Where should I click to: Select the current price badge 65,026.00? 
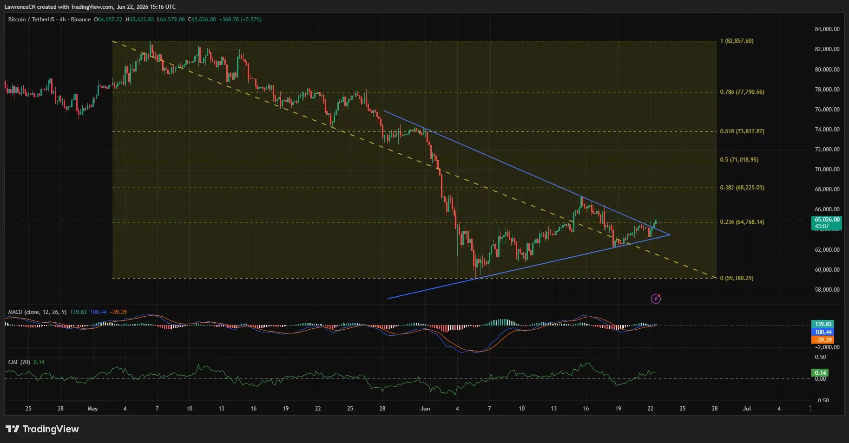(827, 220)
